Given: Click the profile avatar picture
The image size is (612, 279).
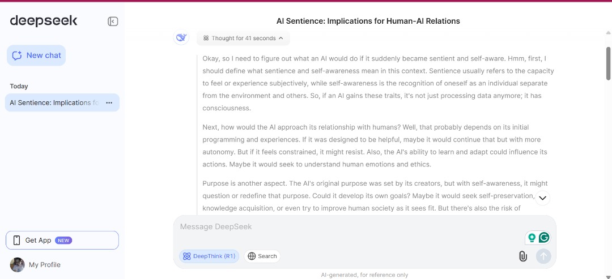Looking at the screenshot, I should (17, 265).
